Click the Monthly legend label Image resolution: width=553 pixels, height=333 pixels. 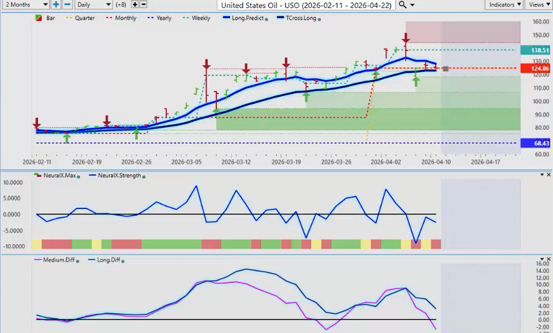pos(125,18)
